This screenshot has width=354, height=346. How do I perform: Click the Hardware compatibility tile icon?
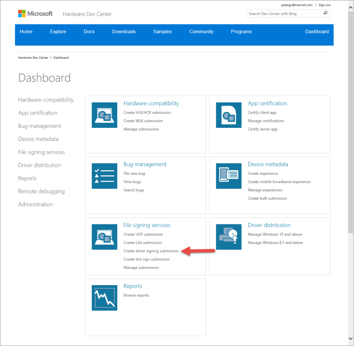(104, 115)
